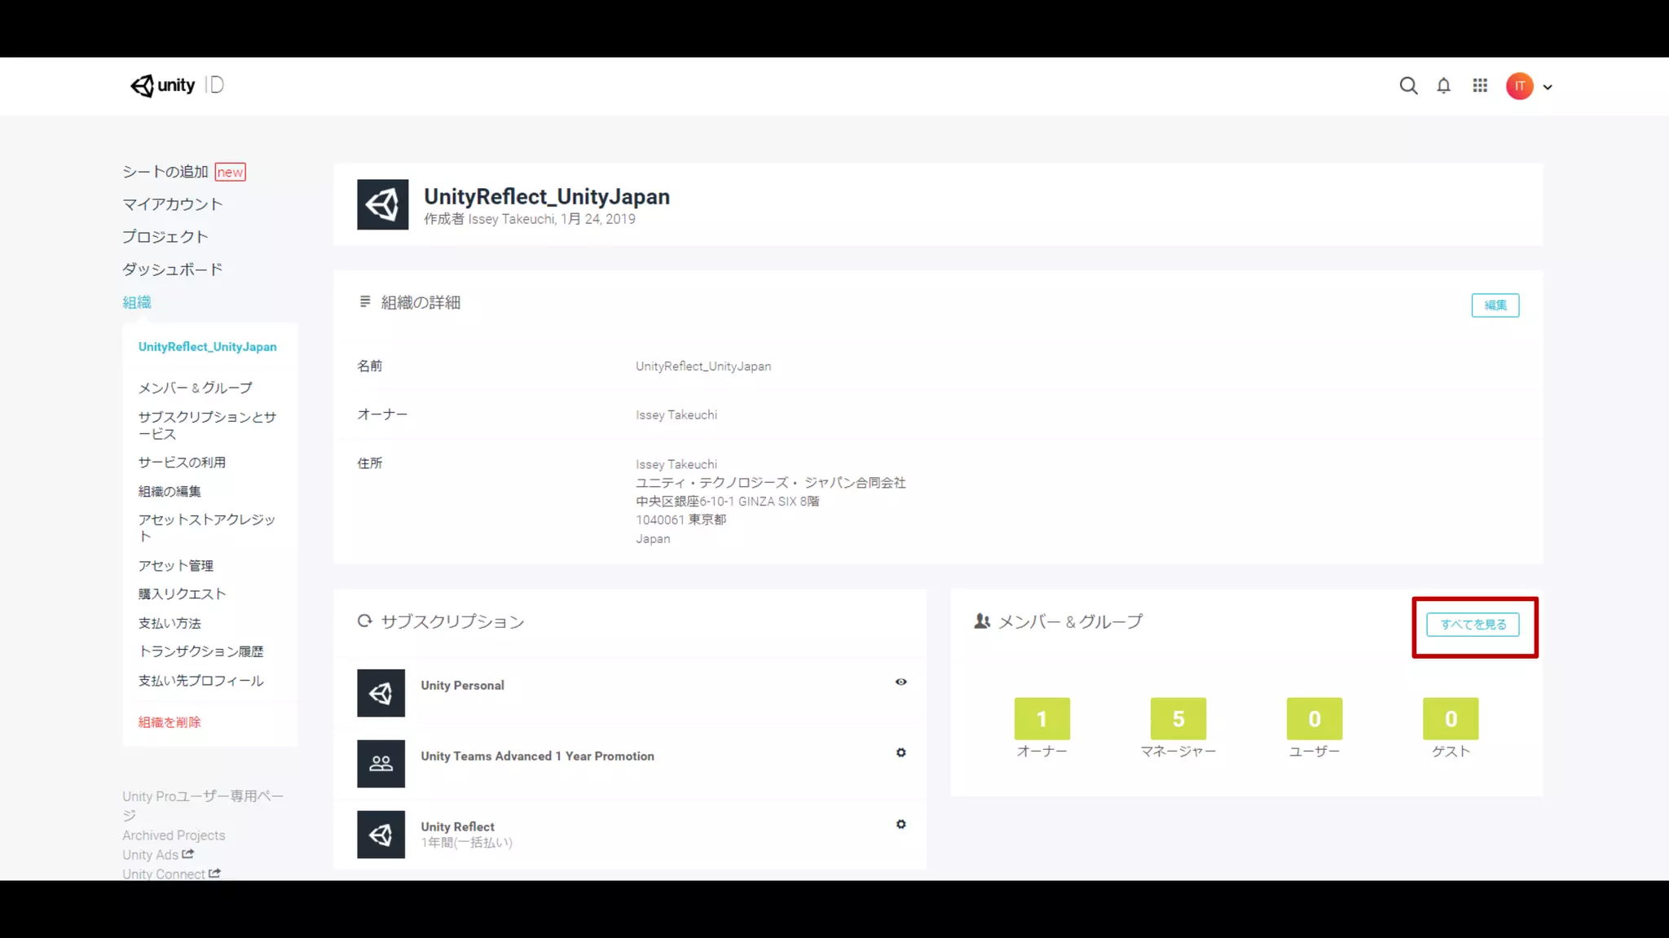Open notifications bell icon
1669x938 pixels.
coord(1443,86)
